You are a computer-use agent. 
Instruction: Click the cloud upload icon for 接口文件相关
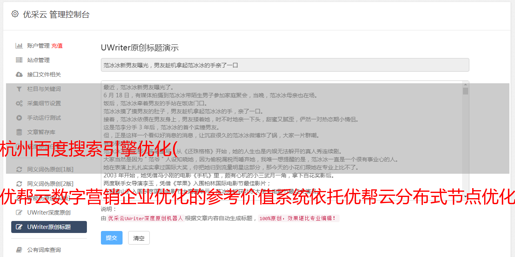(x=19, y=74)
